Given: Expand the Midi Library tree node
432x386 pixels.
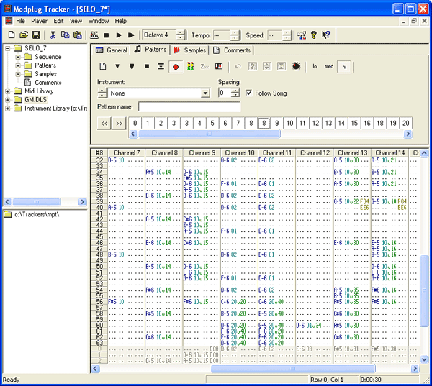Looking at the screenshot, I should click(8, 91).
